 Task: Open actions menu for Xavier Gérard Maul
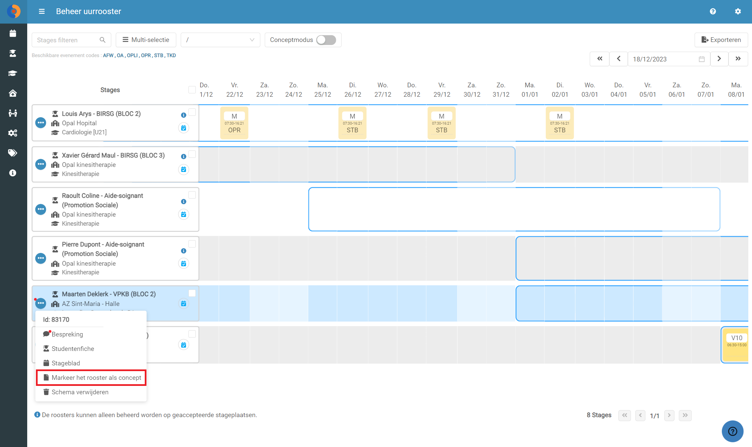pyautogui.click(x=41, y=164)
